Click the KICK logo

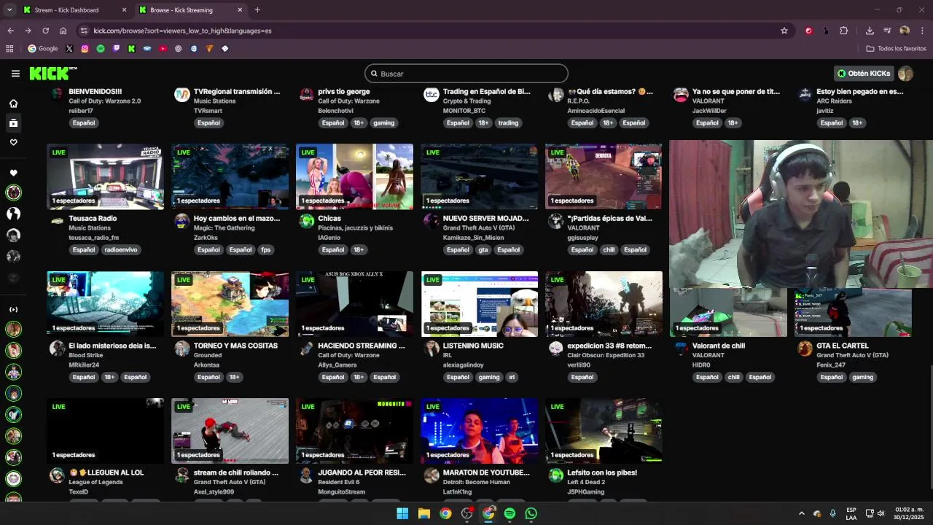(x=52, y=73)
